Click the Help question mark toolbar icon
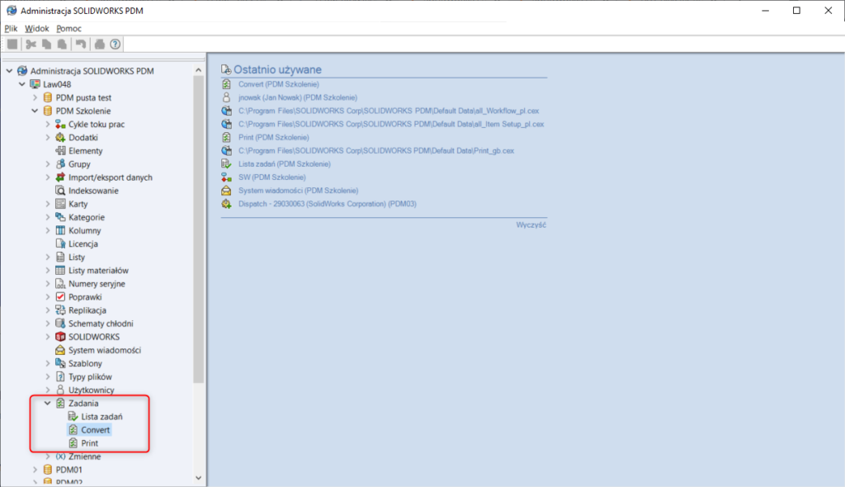 (116, 45)
